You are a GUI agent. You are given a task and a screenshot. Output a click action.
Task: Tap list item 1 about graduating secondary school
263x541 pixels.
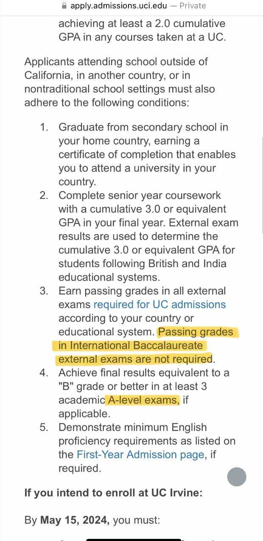[x=147, y=154]
